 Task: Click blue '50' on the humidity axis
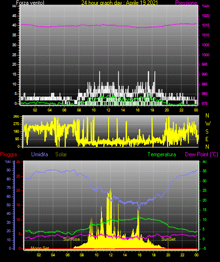tap(8, 205)
